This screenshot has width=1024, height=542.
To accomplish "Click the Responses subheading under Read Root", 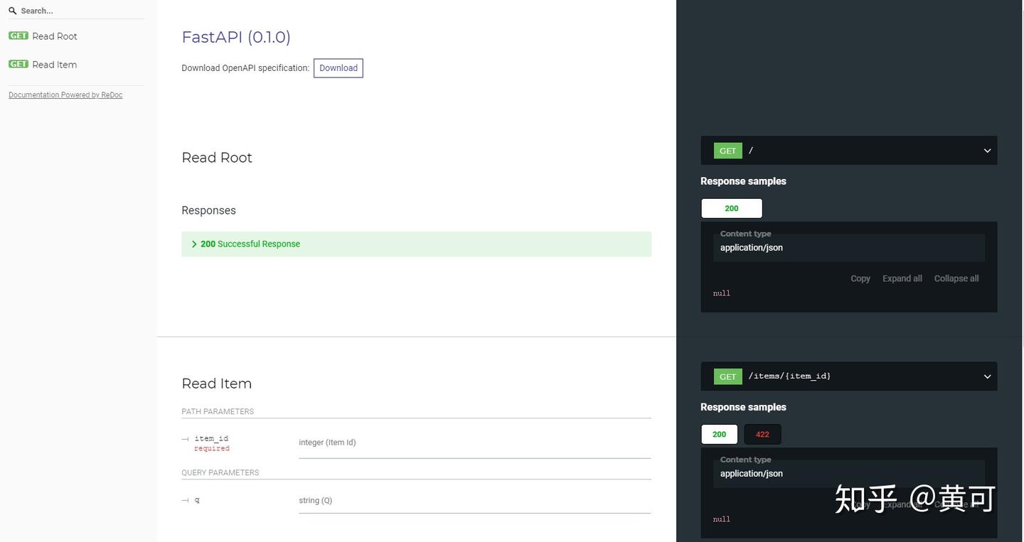I will tap(208, 210).
